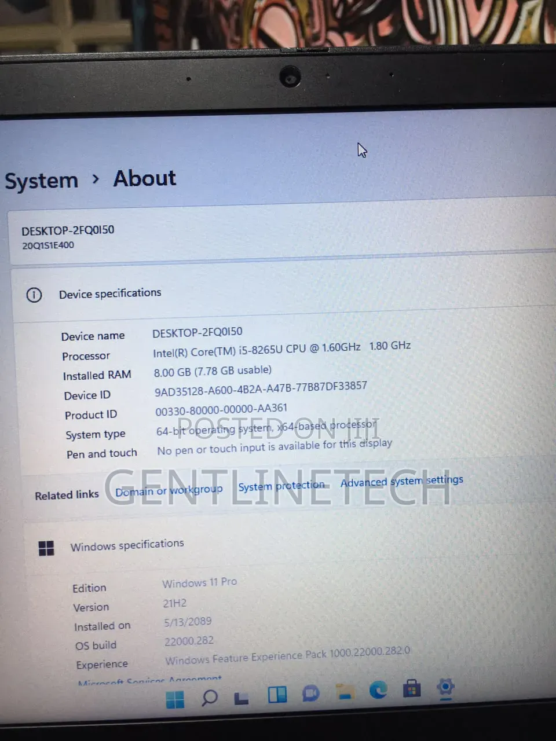Click the Windows specifications logo icon
The image size is (556, 741).
[46, 548]
